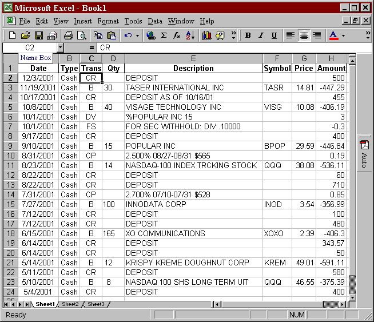
Task: Open the Insert menu
Action: [x=83, y=21]
